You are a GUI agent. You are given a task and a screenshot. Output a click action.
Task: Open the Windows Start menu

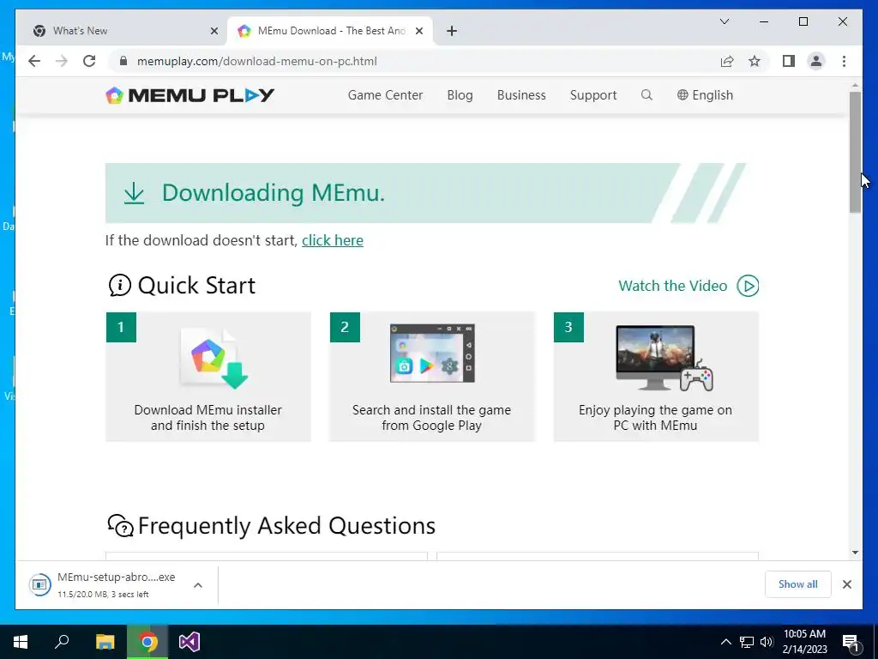tap(21, 642)
